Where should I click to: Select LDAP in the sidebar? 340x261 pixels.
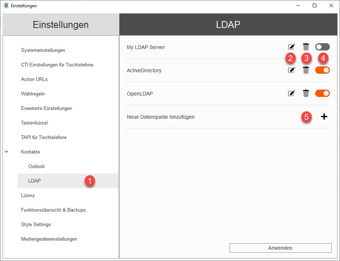tap(68, 181)
